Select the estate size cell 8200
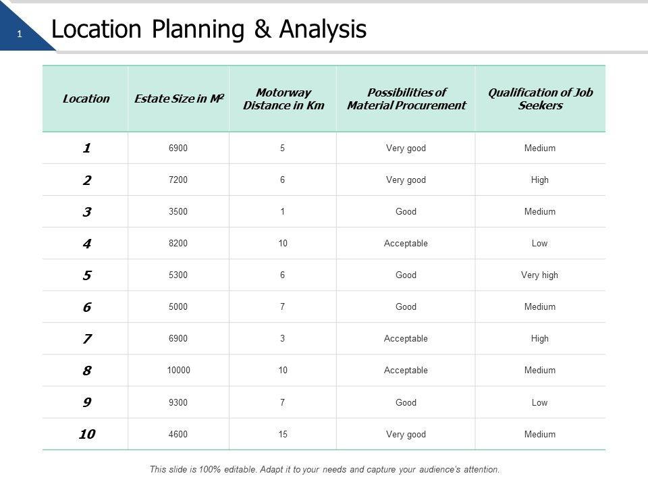This screenshot has width=648, height=486. click(x=179, y=244)
